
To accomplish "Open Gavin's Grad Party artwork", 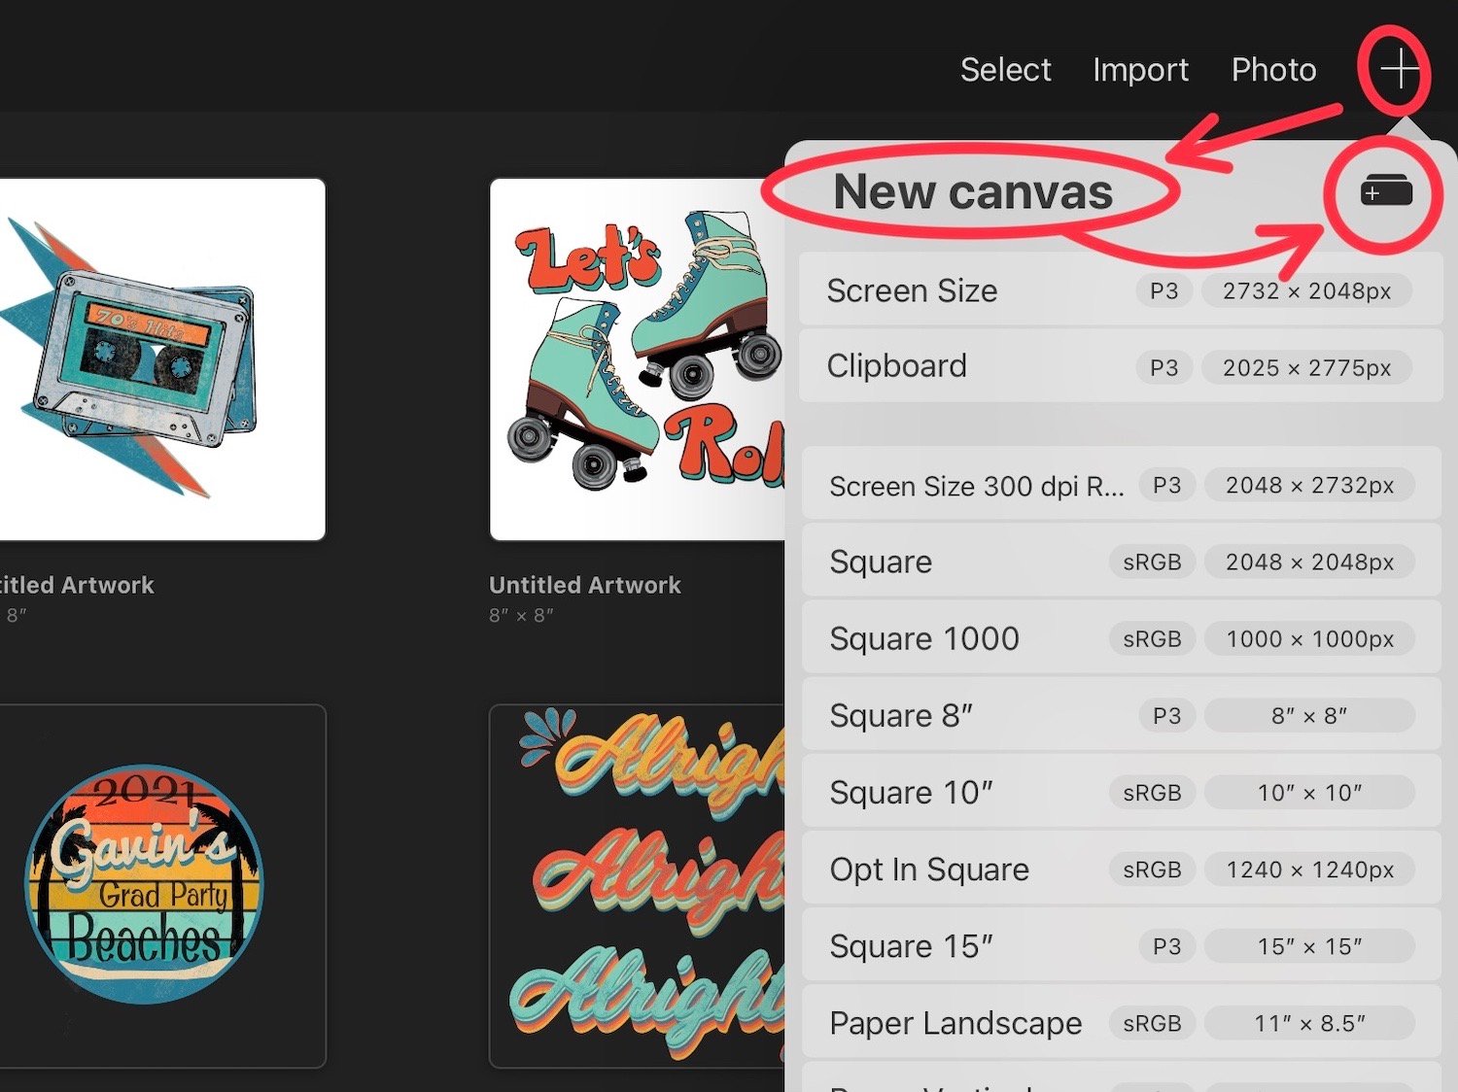I will pos(160,885).
